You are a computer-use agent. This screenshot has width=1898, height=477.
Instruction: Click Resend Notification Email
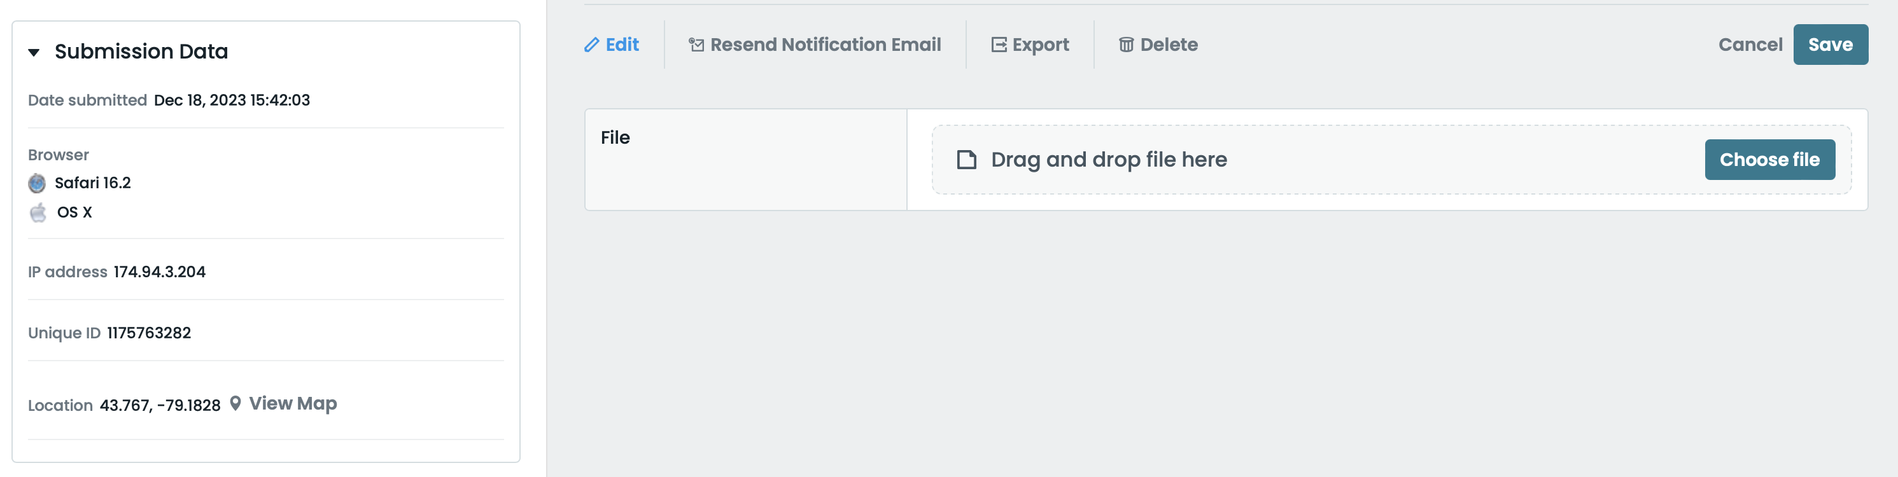click(x=826, y=44)
